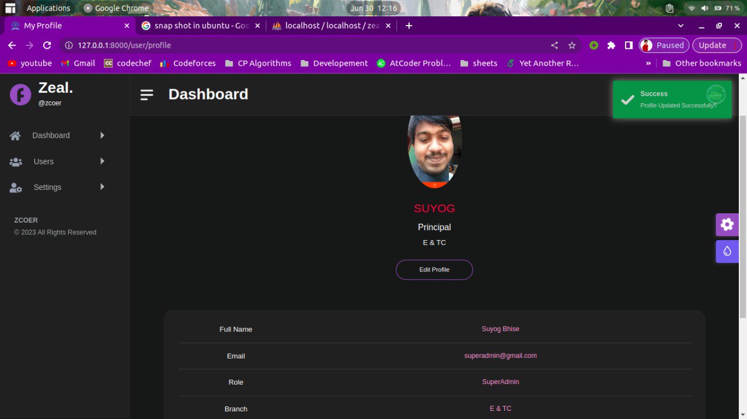The width and height of the screenshot is (747, 419).
Task: Click the Settings user-gear icon in sidebar
Action: click(15, 187)
